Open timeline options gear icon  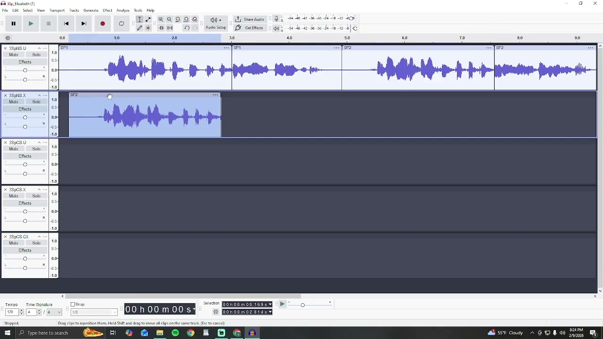tap(8, 39)
